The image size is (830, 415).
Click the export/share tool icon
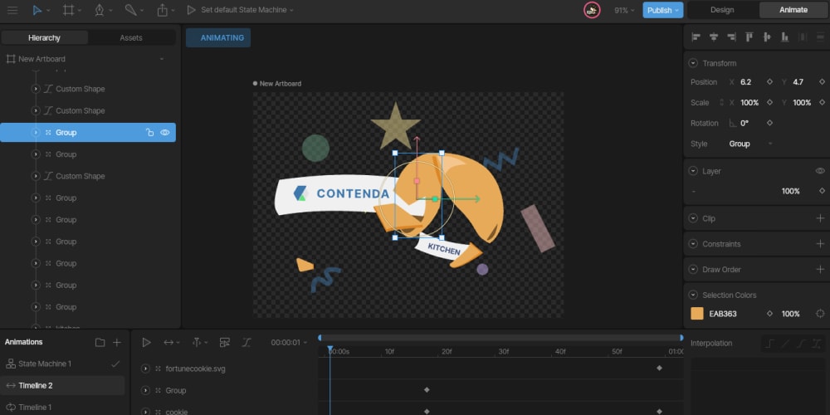tap(162, 10)
